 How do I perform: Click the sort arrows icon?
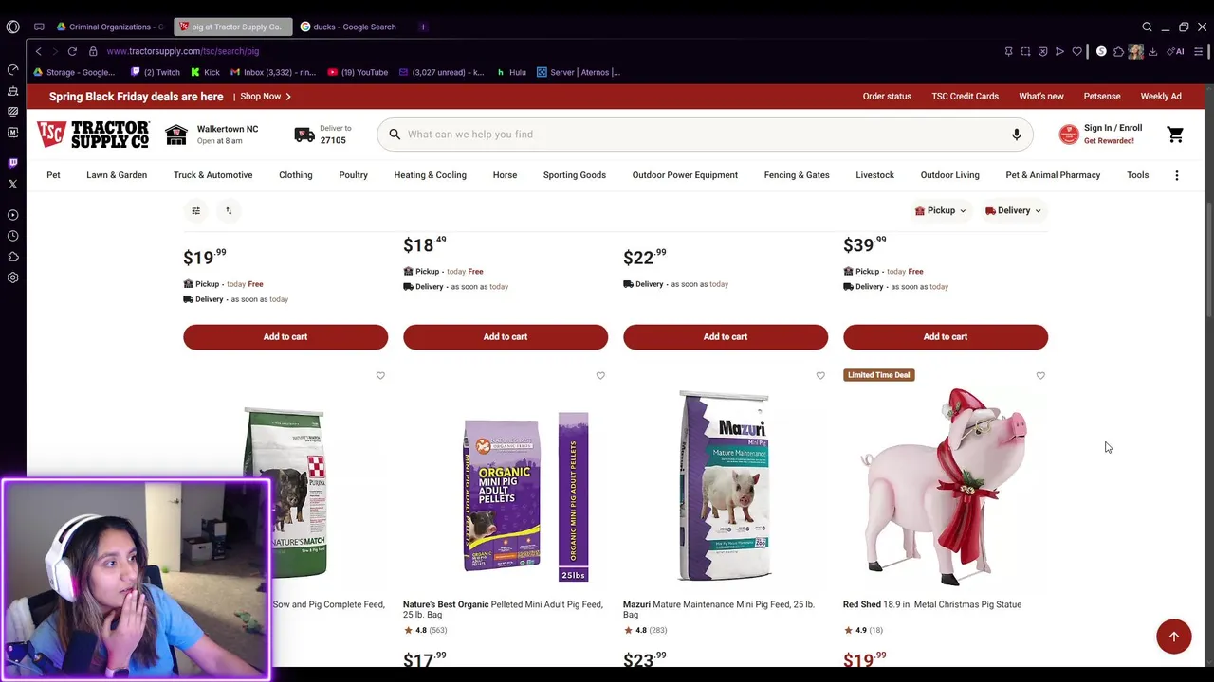[x=229, y=210]
